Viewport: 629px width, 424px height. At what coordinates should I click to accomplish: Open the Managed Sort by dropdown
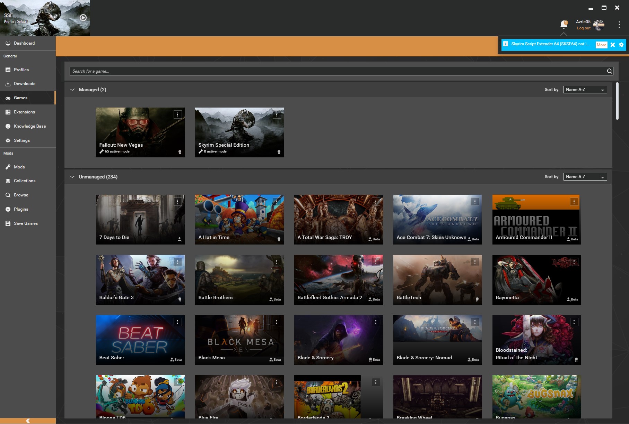pyautogui.click(x=585, y=90)
